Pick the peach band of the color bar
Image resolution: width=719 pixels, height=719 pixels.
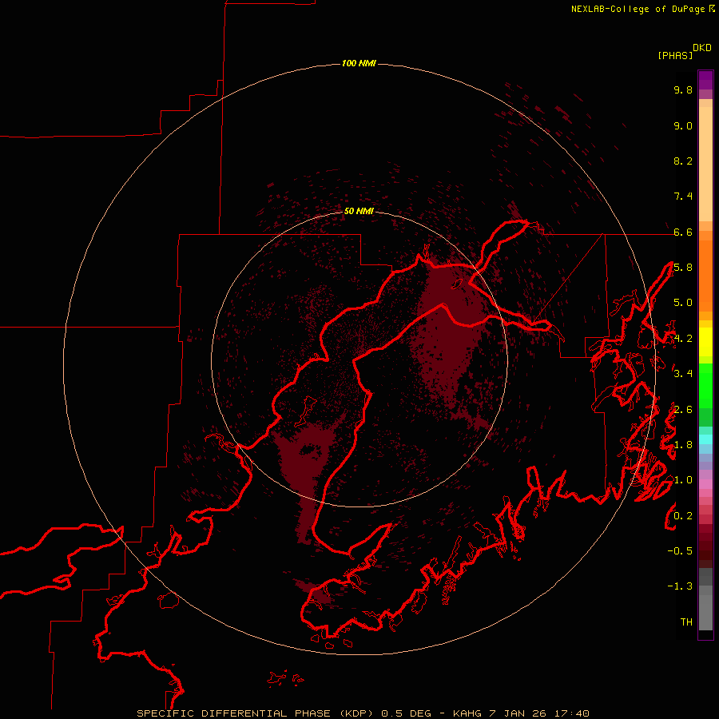[705, 165]
